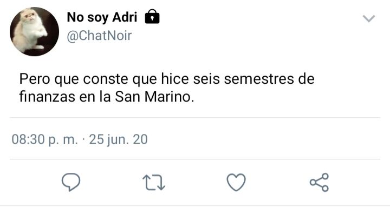Click the word 'finanzas' in the tweet
390x208 pixels.
pos(47,97)
